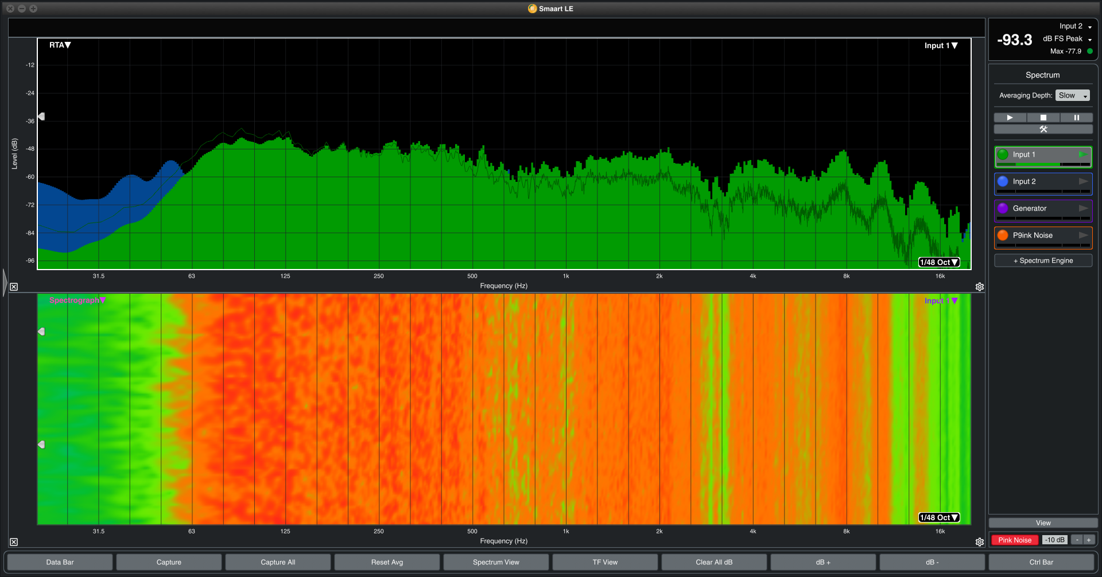
Task: Click the upper spectrograph range marker
Action: pos(41,332)
